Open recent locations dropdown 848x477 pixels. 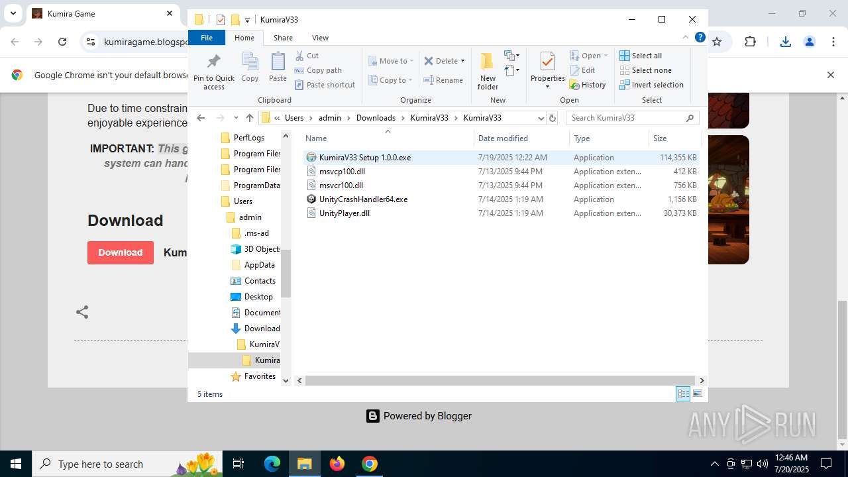click(236, 118)
